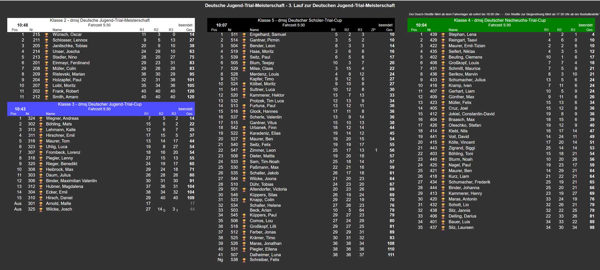
Task: Click the 10:48 time in Klasse 2
Action: (23, 25)
